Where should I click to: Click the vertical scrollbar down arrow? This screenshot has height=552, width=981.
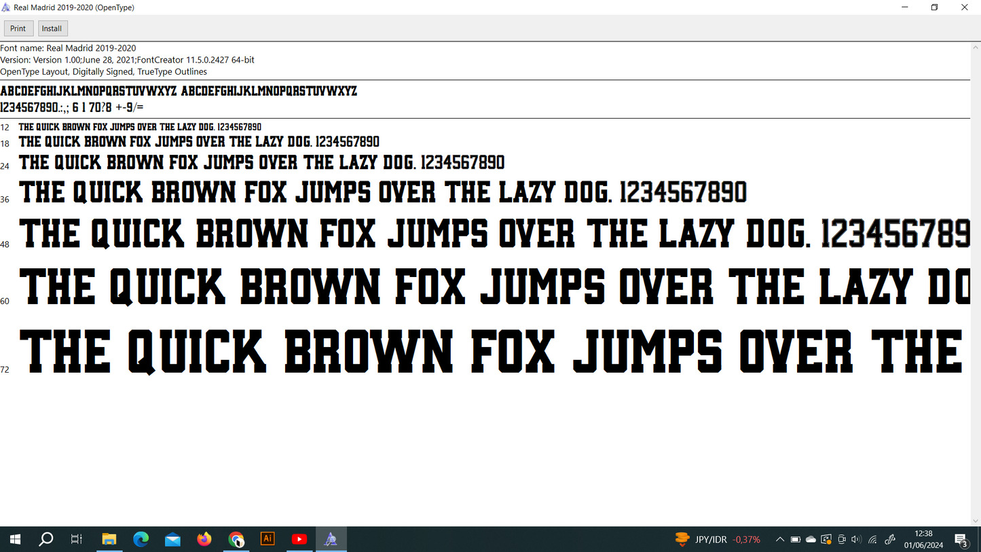coord(976,521)
